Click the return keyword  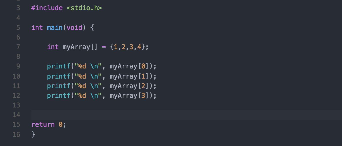click(43, 124)
